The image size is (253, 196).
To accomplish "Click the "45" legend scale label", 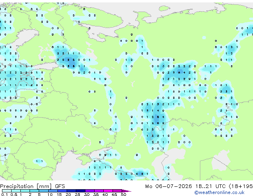I will tap(114, 194).
